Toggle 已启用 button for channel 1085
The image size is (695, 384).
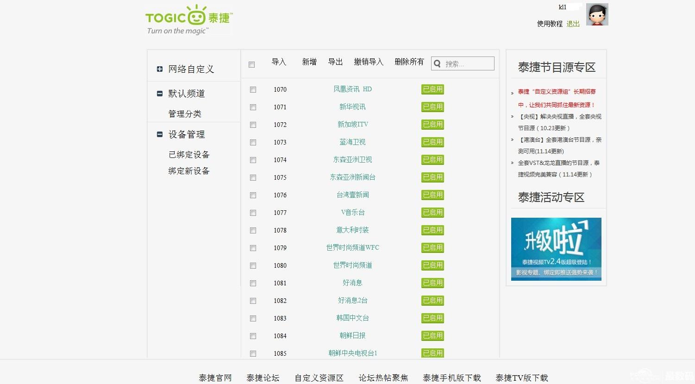pyautogui.click(x=433, y=353)
